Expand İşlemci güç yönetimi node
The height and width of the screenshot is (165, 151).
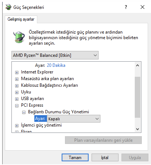[17, 126]
